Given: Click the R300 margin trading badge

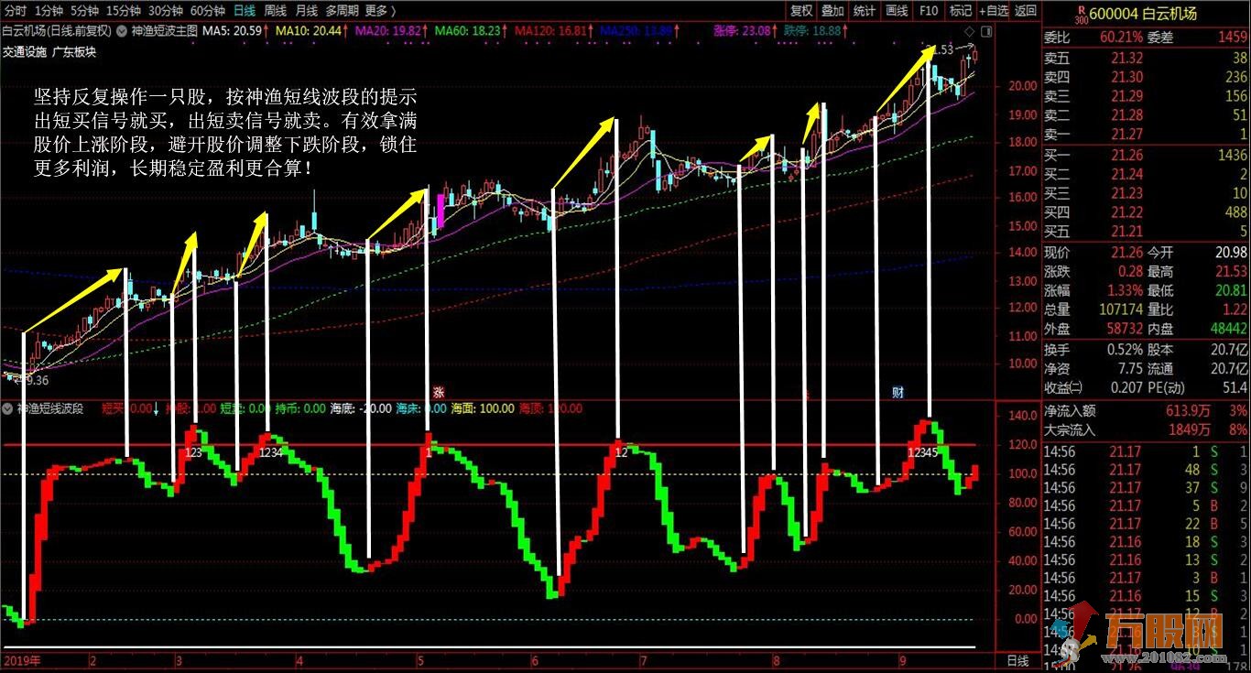Looking at the screenshot, I should coord(1080,13).
